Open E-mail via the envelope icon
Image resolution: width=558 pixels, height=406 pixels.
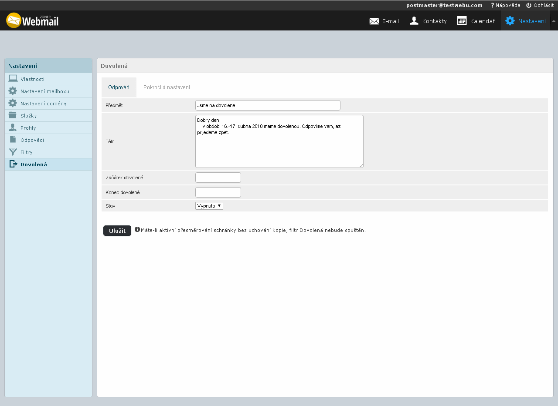374,21
